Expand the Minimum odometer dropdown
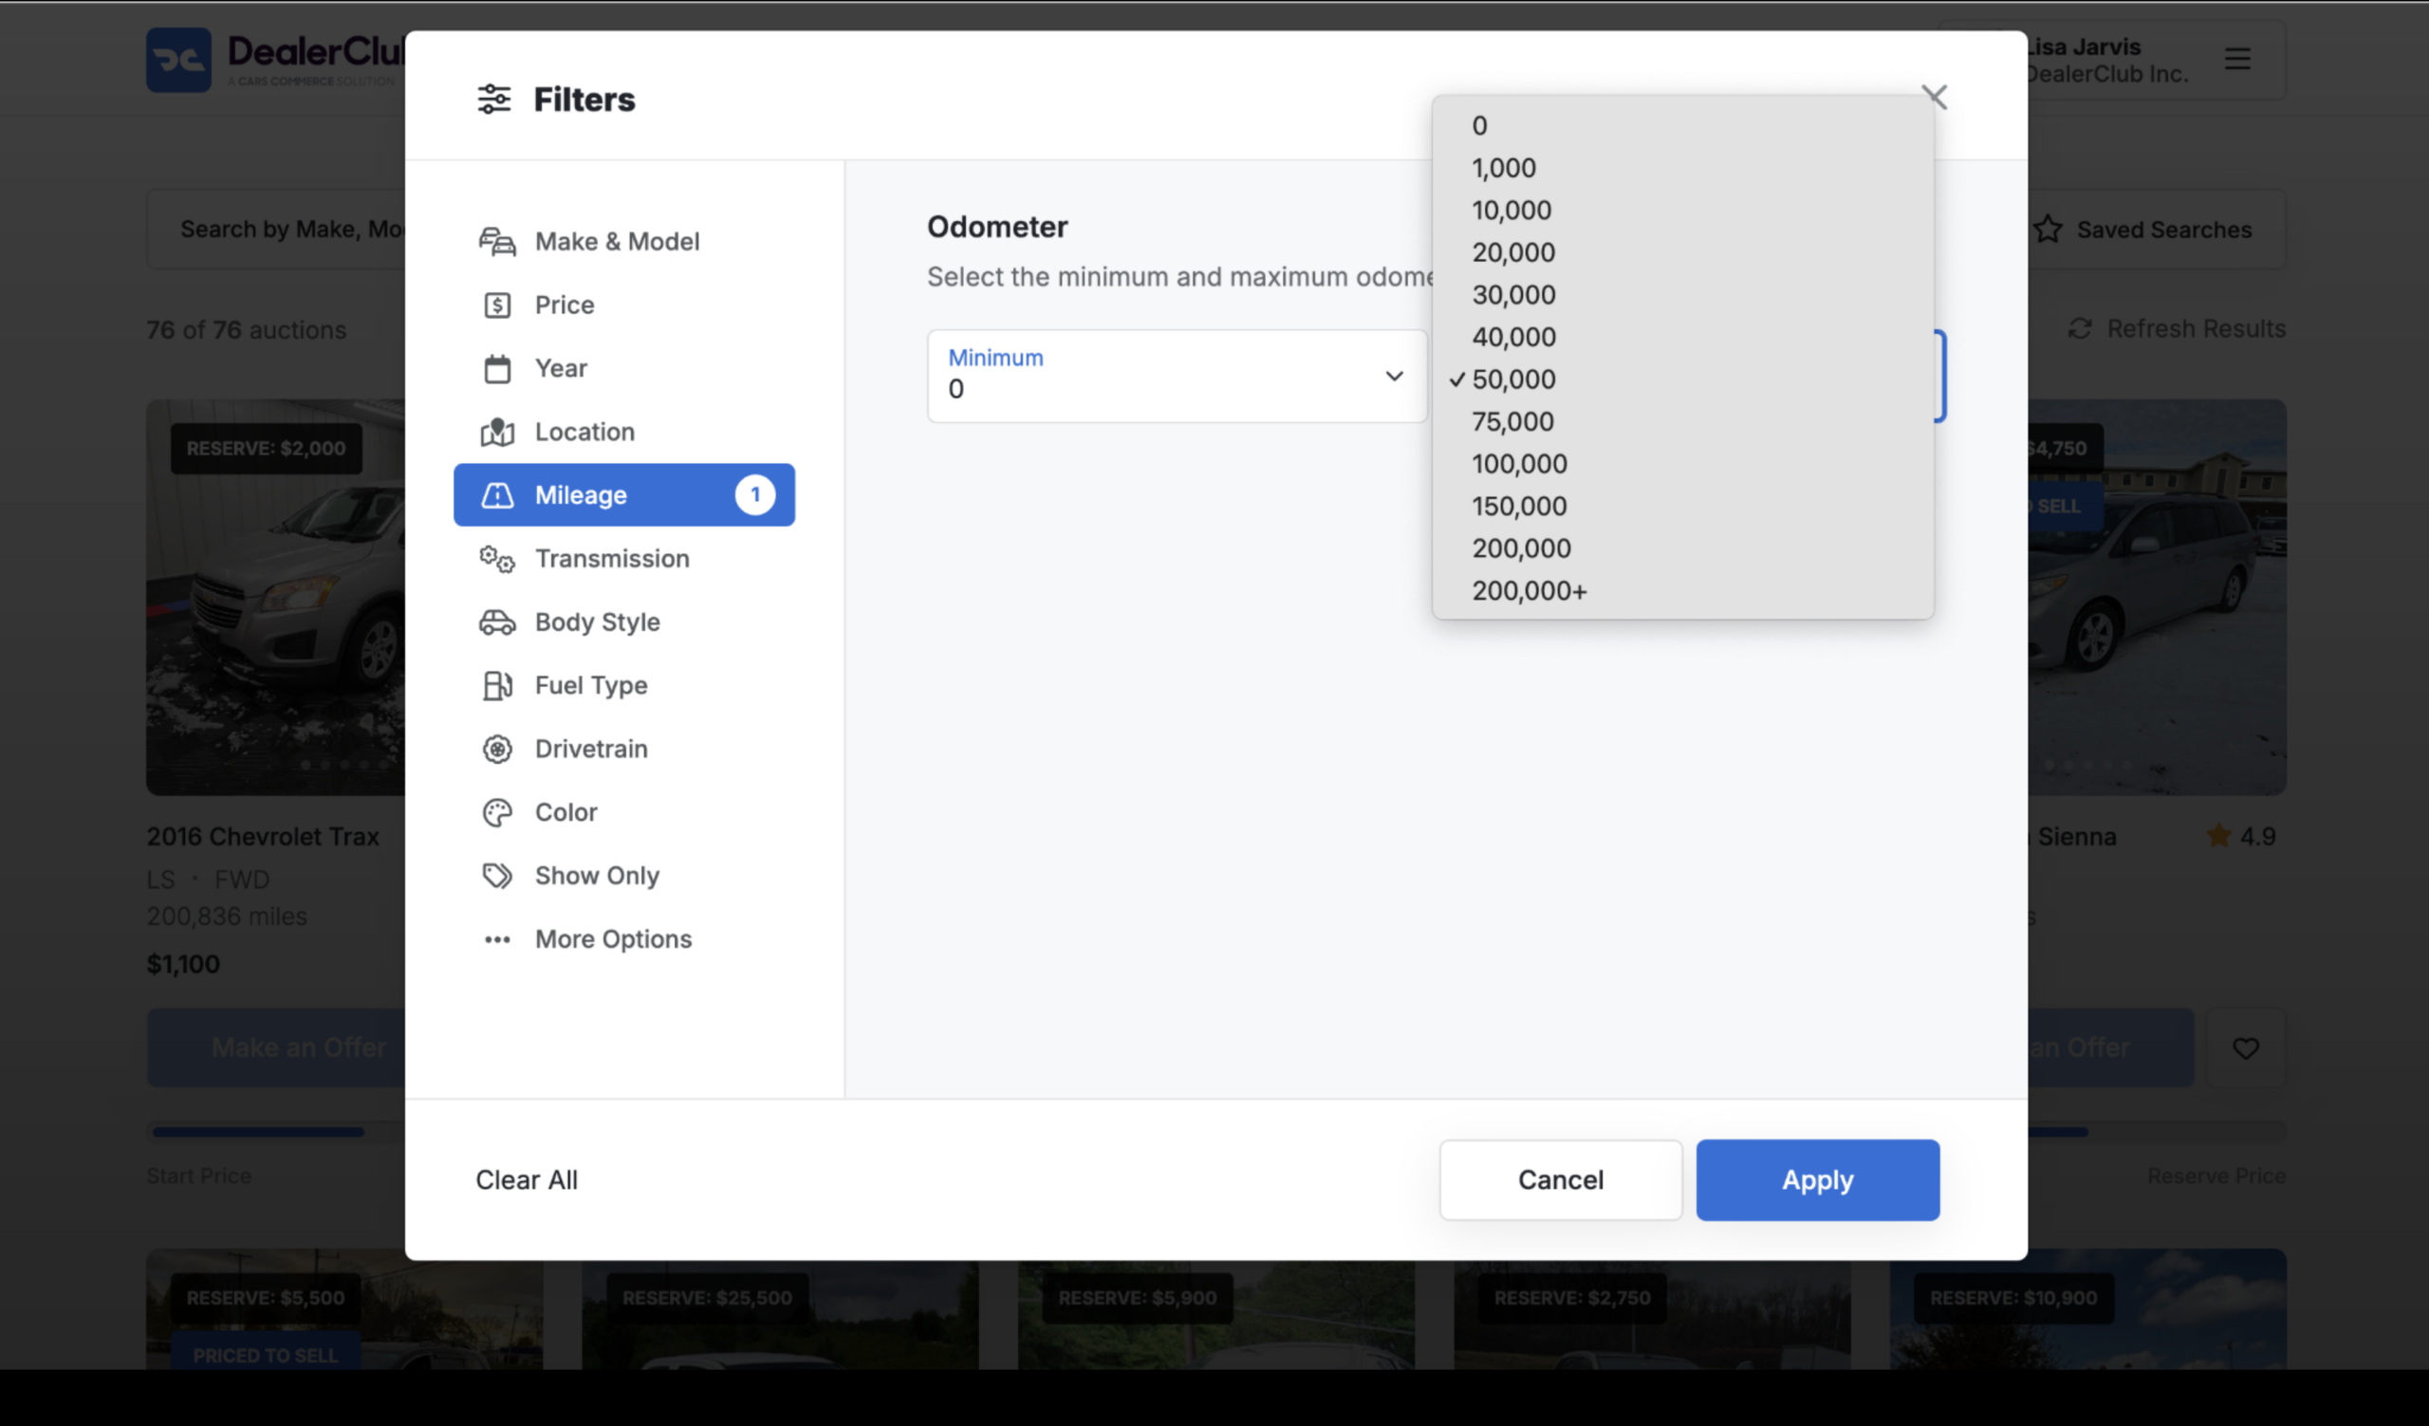The image size is (2429, 1426). (x=1176, y=376)
